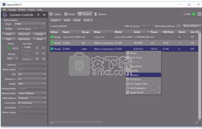Open the ISO 320 dropdown
The image size is (202, 129).
[x=32, y=74]
